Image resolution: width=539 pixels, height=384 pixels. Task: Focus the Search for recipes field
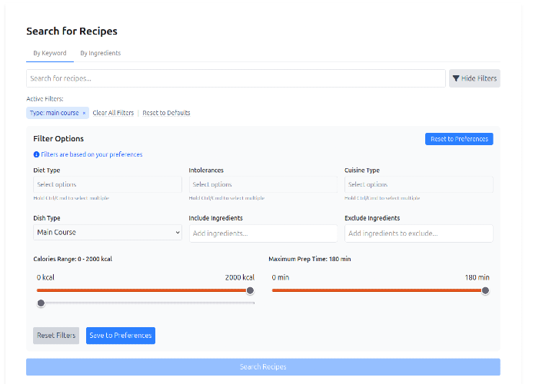[236, 78]
